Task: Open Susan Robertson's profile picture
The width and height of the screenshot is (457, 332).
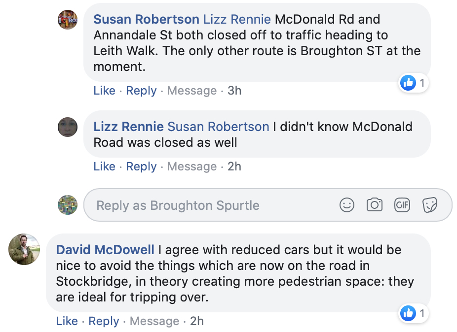Action: 68,20
